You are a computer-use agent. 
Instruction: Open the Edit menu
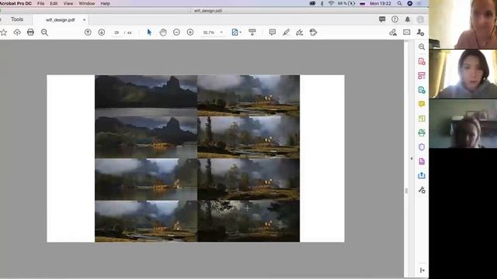pos(54,3)
